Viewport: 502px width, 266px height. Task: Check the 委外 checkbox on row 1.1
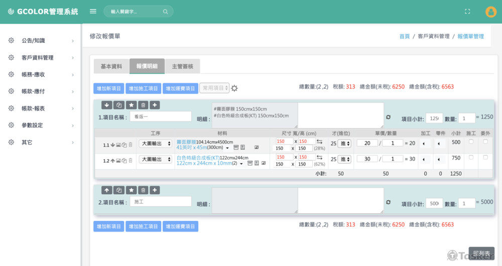point(485,142)
